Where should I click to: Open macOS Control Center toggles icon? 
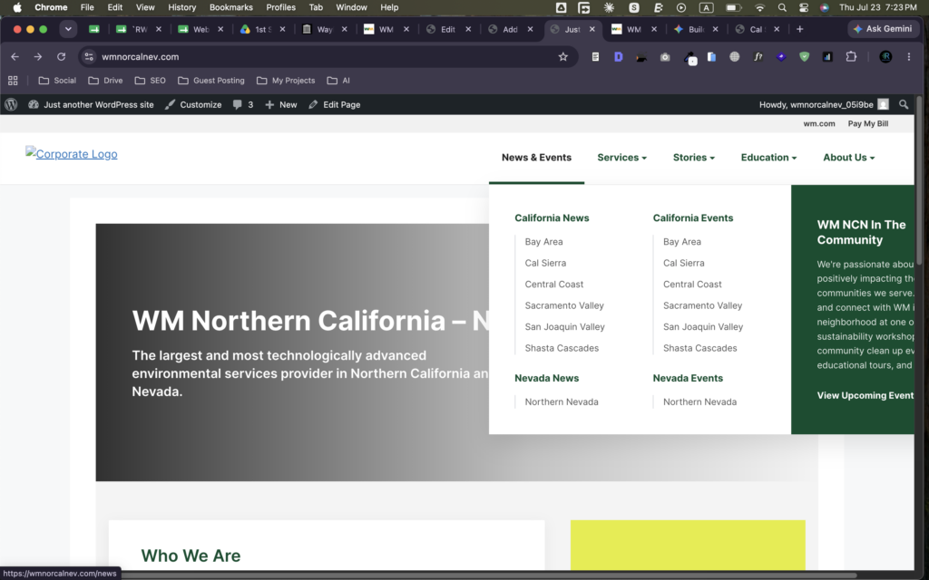click(x=804, y=7)
